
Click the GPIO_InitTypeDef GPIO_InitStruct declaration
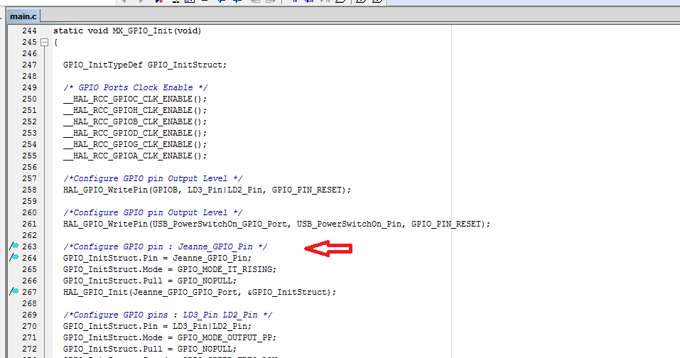coord(145,65)
